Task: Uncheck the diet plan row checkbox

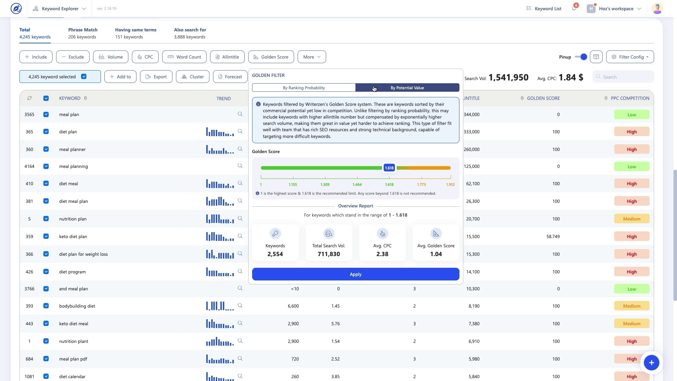Action: point(46,132)
